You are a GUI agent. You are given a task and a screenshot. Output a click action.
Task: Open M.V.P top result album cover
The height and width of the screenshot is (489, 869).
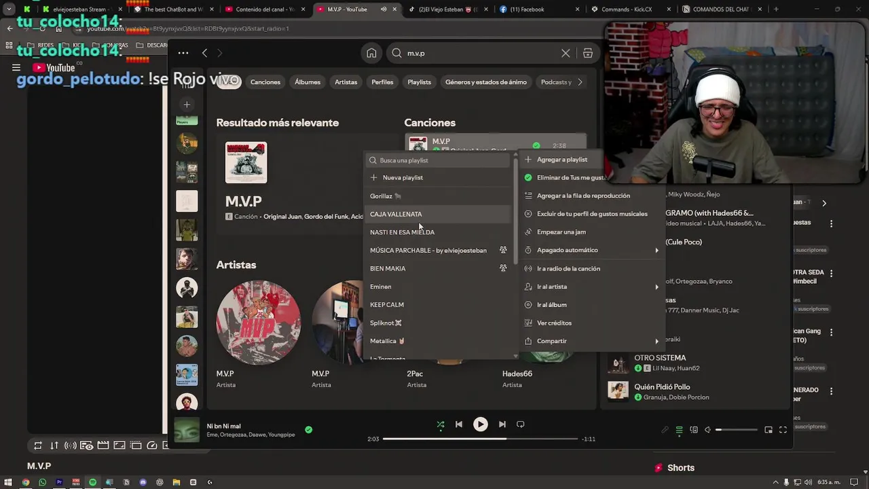pos(246,162)
